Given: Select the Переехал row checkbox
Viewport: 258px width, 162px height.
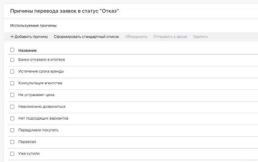Looking at the screenshot, I should [x=12, y=142].
